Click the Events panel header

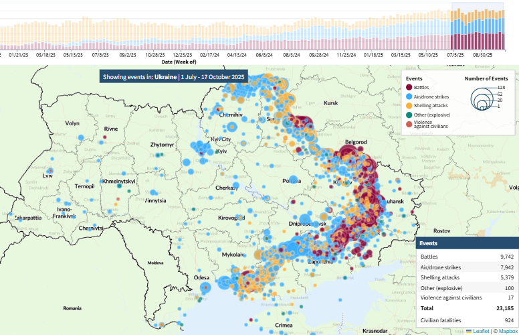pyautogui.click(x=467, y=243)
